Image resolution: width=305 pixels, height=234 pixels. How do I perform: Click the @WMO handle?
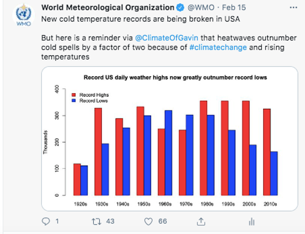pos(201,7)
